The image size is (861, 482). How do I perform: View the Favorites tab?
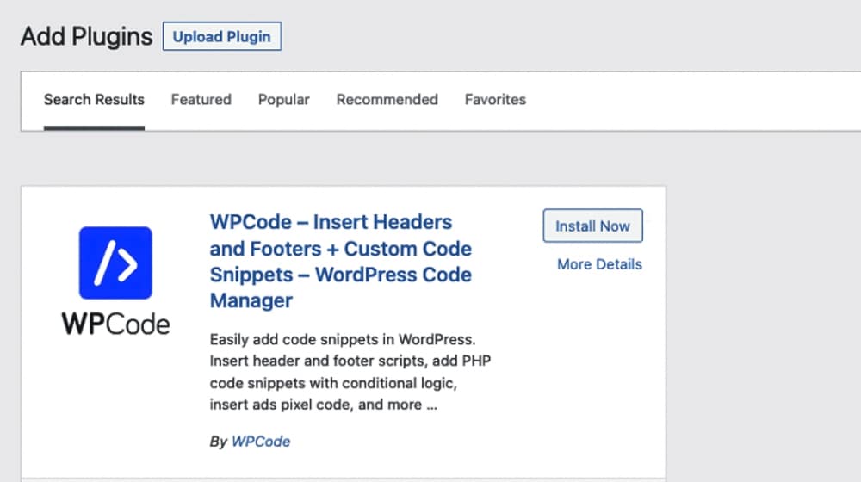tap(495, 100)
